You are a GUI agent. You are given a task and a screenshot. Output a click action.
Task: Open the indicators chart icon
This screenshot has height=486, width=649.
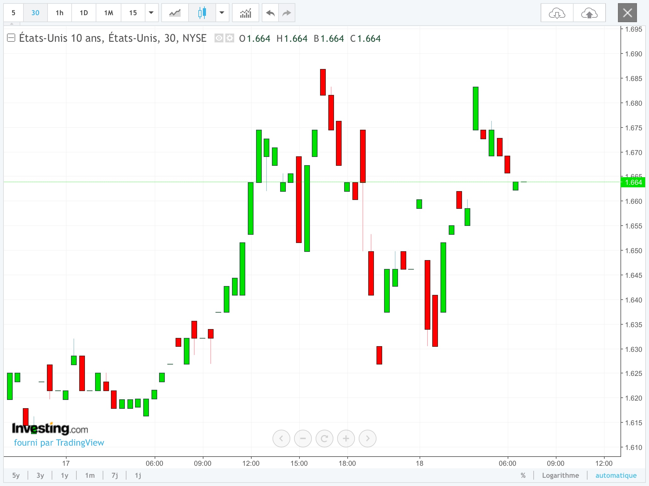[245, 13]
